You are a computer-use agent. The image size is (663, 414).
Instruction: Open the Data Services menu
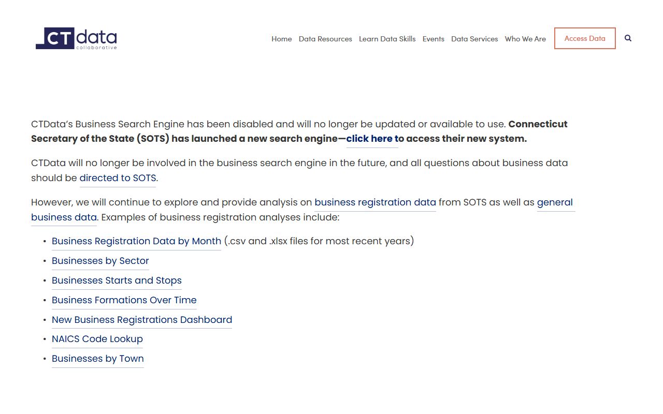tap(474, 39)
